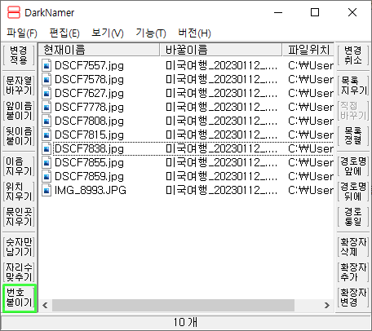Screen dimensions: 372x331
Task: Click the image file icon beside DSCF7557.jpg
Action: [x=46, y=65]
